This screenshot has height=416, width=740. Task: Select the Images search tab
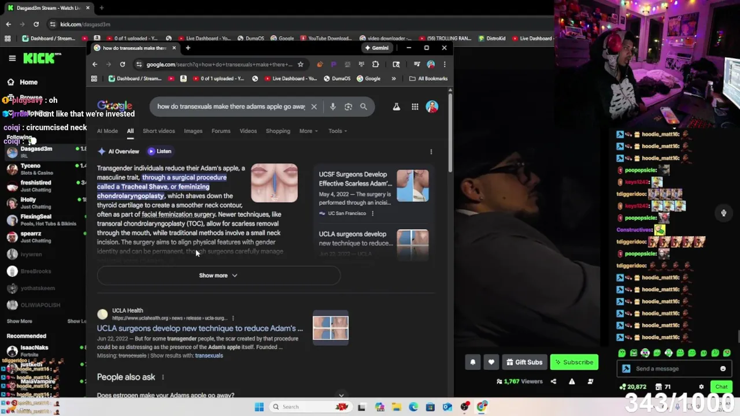pos(193,131)
